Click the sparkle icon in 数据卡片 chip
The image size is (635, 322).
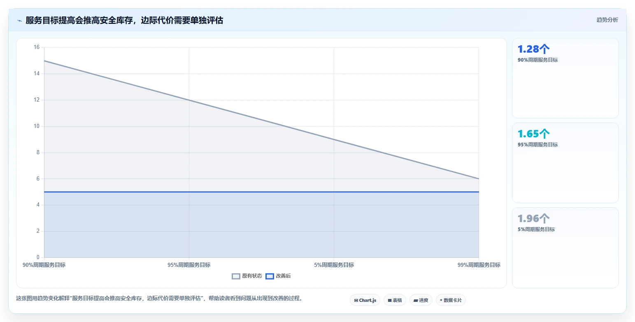pos(441,300)
